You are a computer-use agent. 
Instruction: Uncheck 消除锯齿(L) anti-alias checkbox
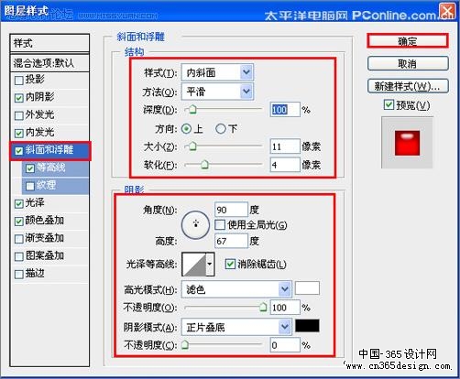(x=230, y=264)
